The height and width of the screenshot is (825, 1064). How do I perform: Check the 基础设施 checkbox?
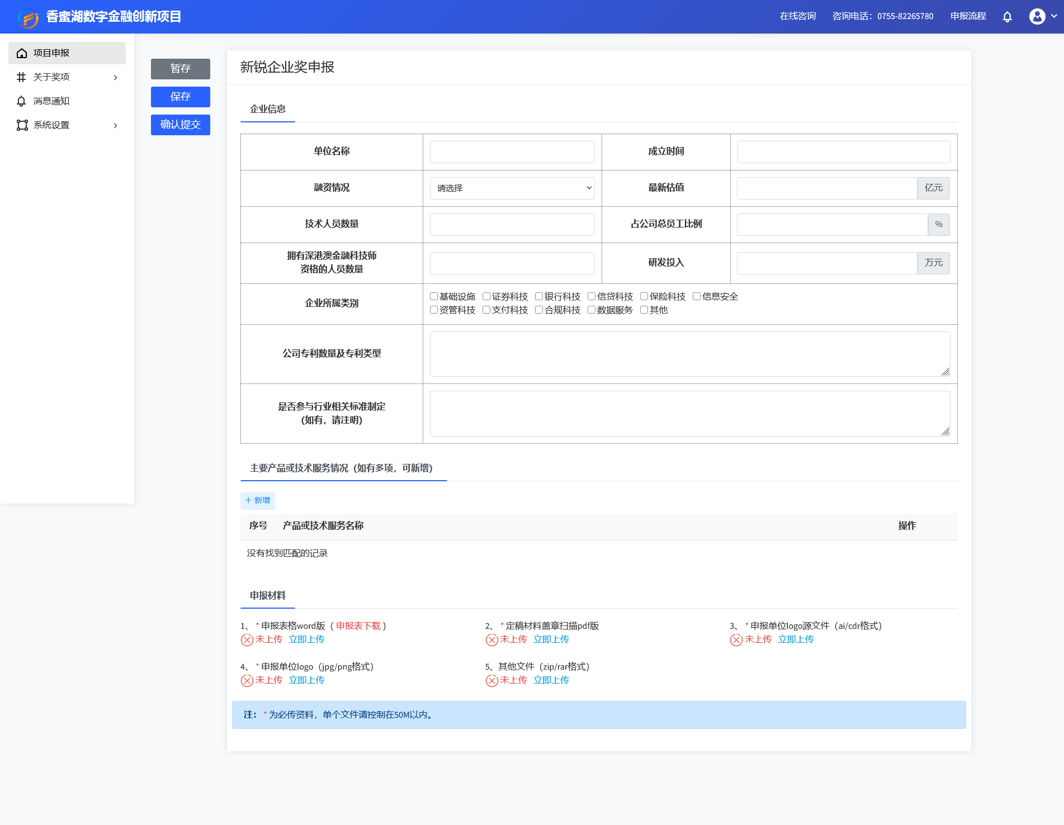pyautogui.click(x=434, y=296)
